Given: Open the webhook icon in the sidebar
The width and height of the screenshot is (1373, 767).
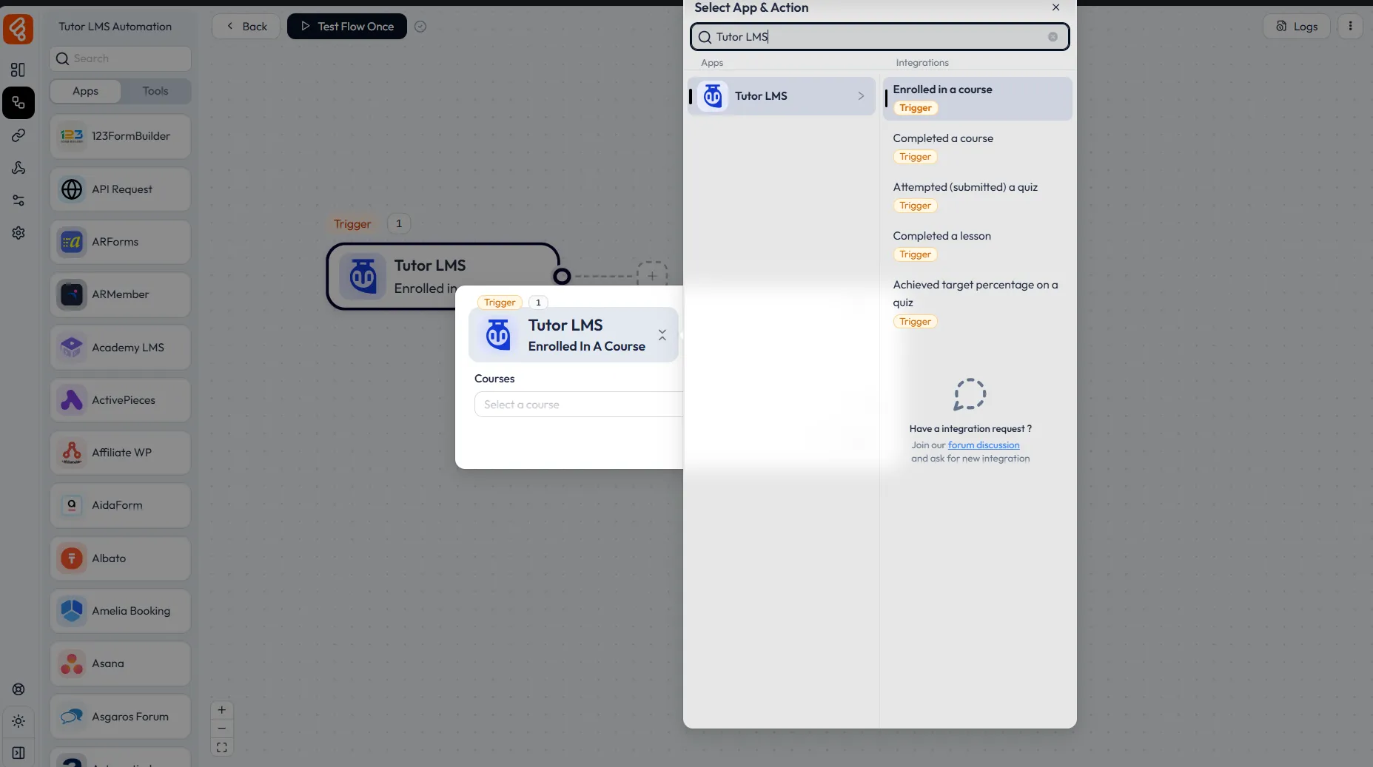Looking at the screenshot, I should click(x=19, y=168).
